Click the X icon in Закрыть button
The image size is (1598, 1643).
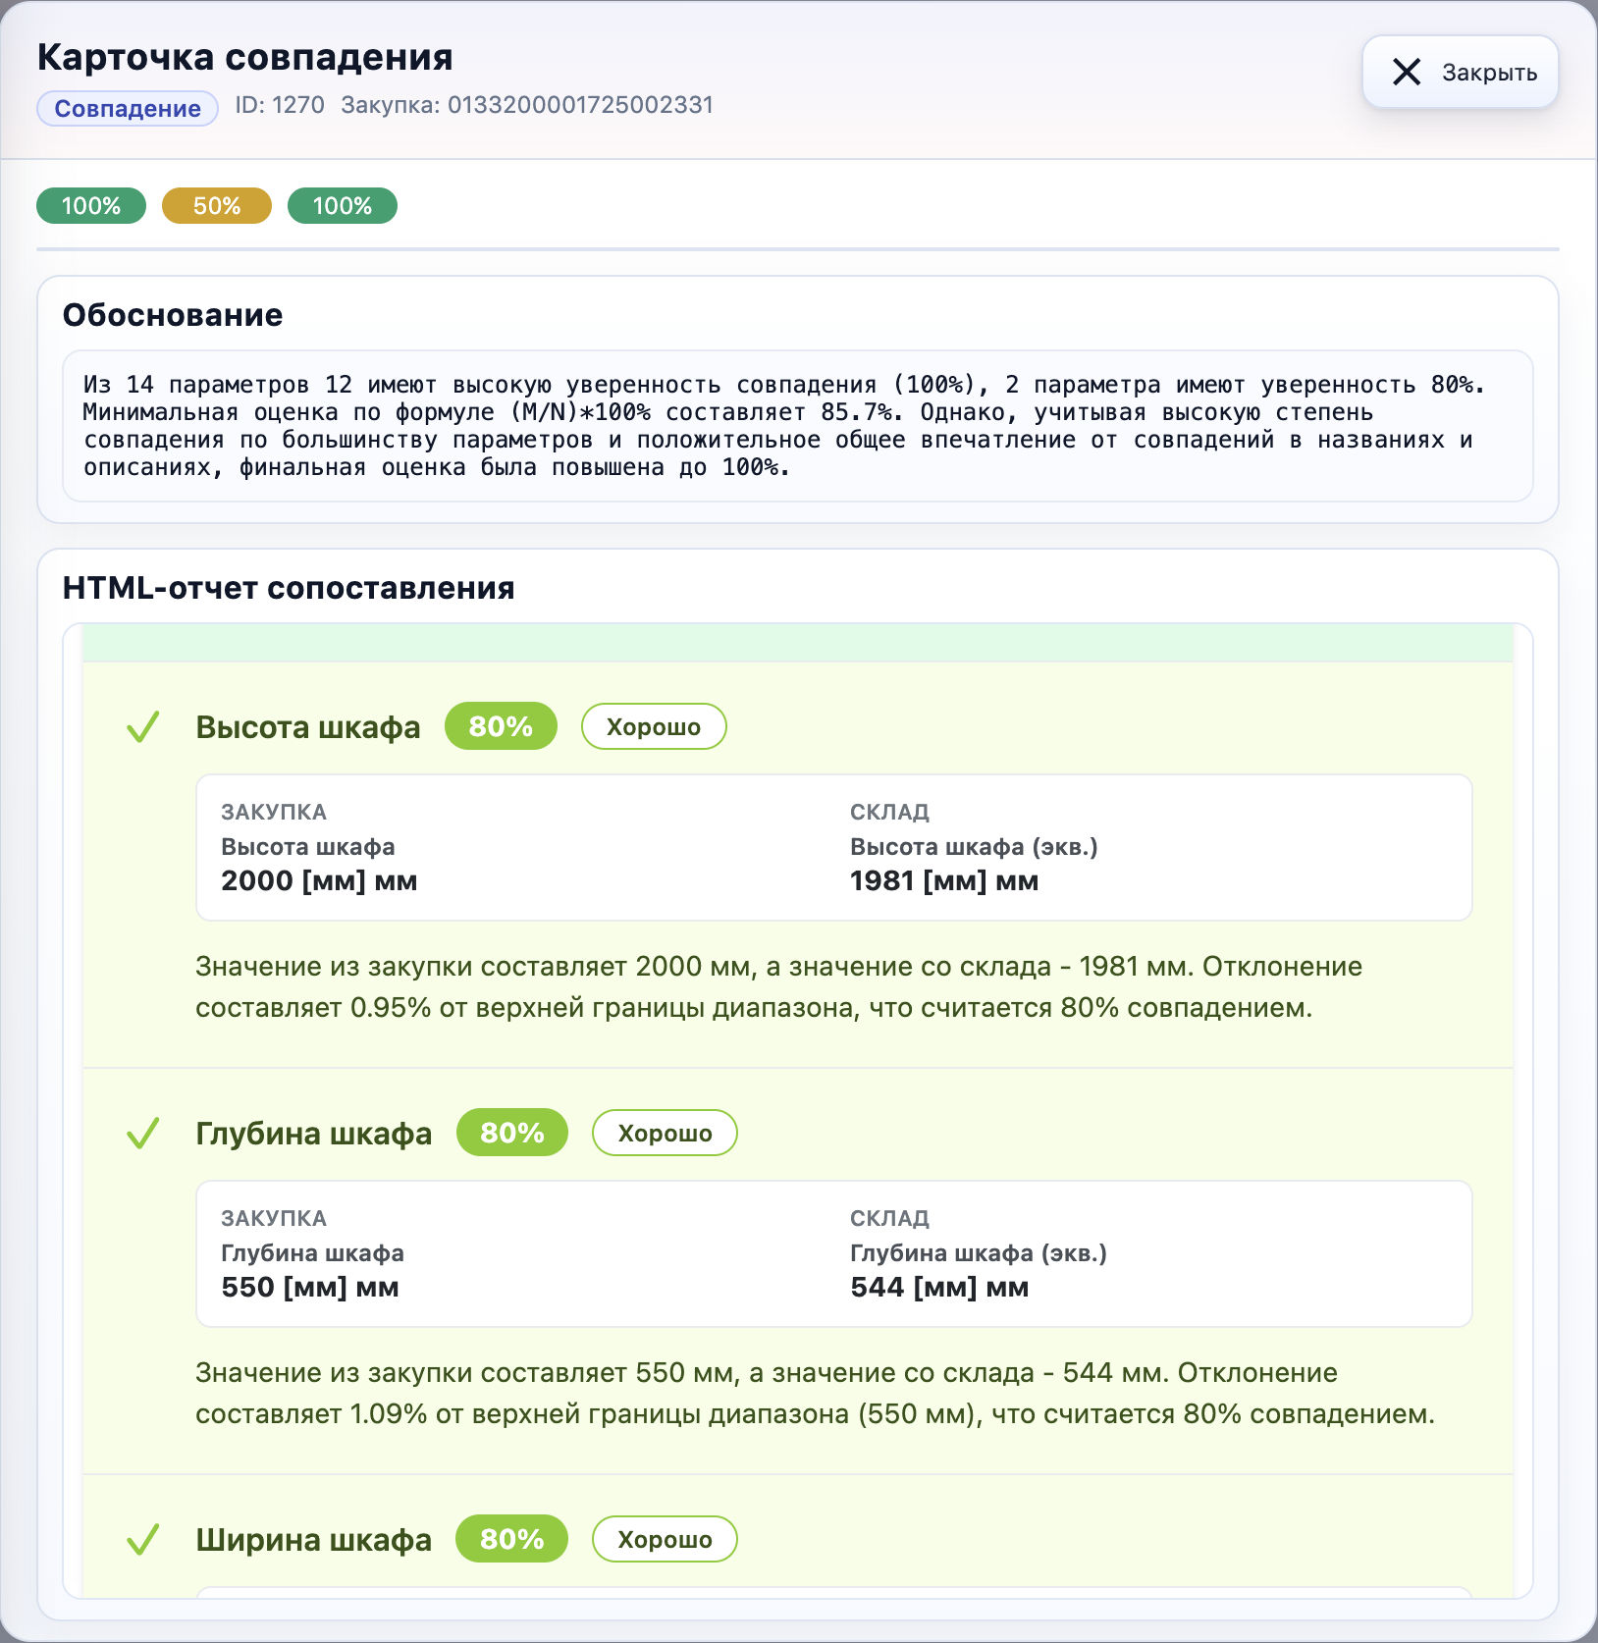[x=1406, y=73]
